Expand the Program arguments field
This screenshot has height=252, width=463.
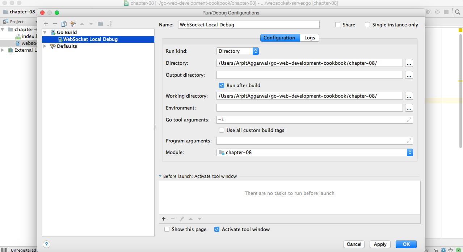tap(409, 141)
